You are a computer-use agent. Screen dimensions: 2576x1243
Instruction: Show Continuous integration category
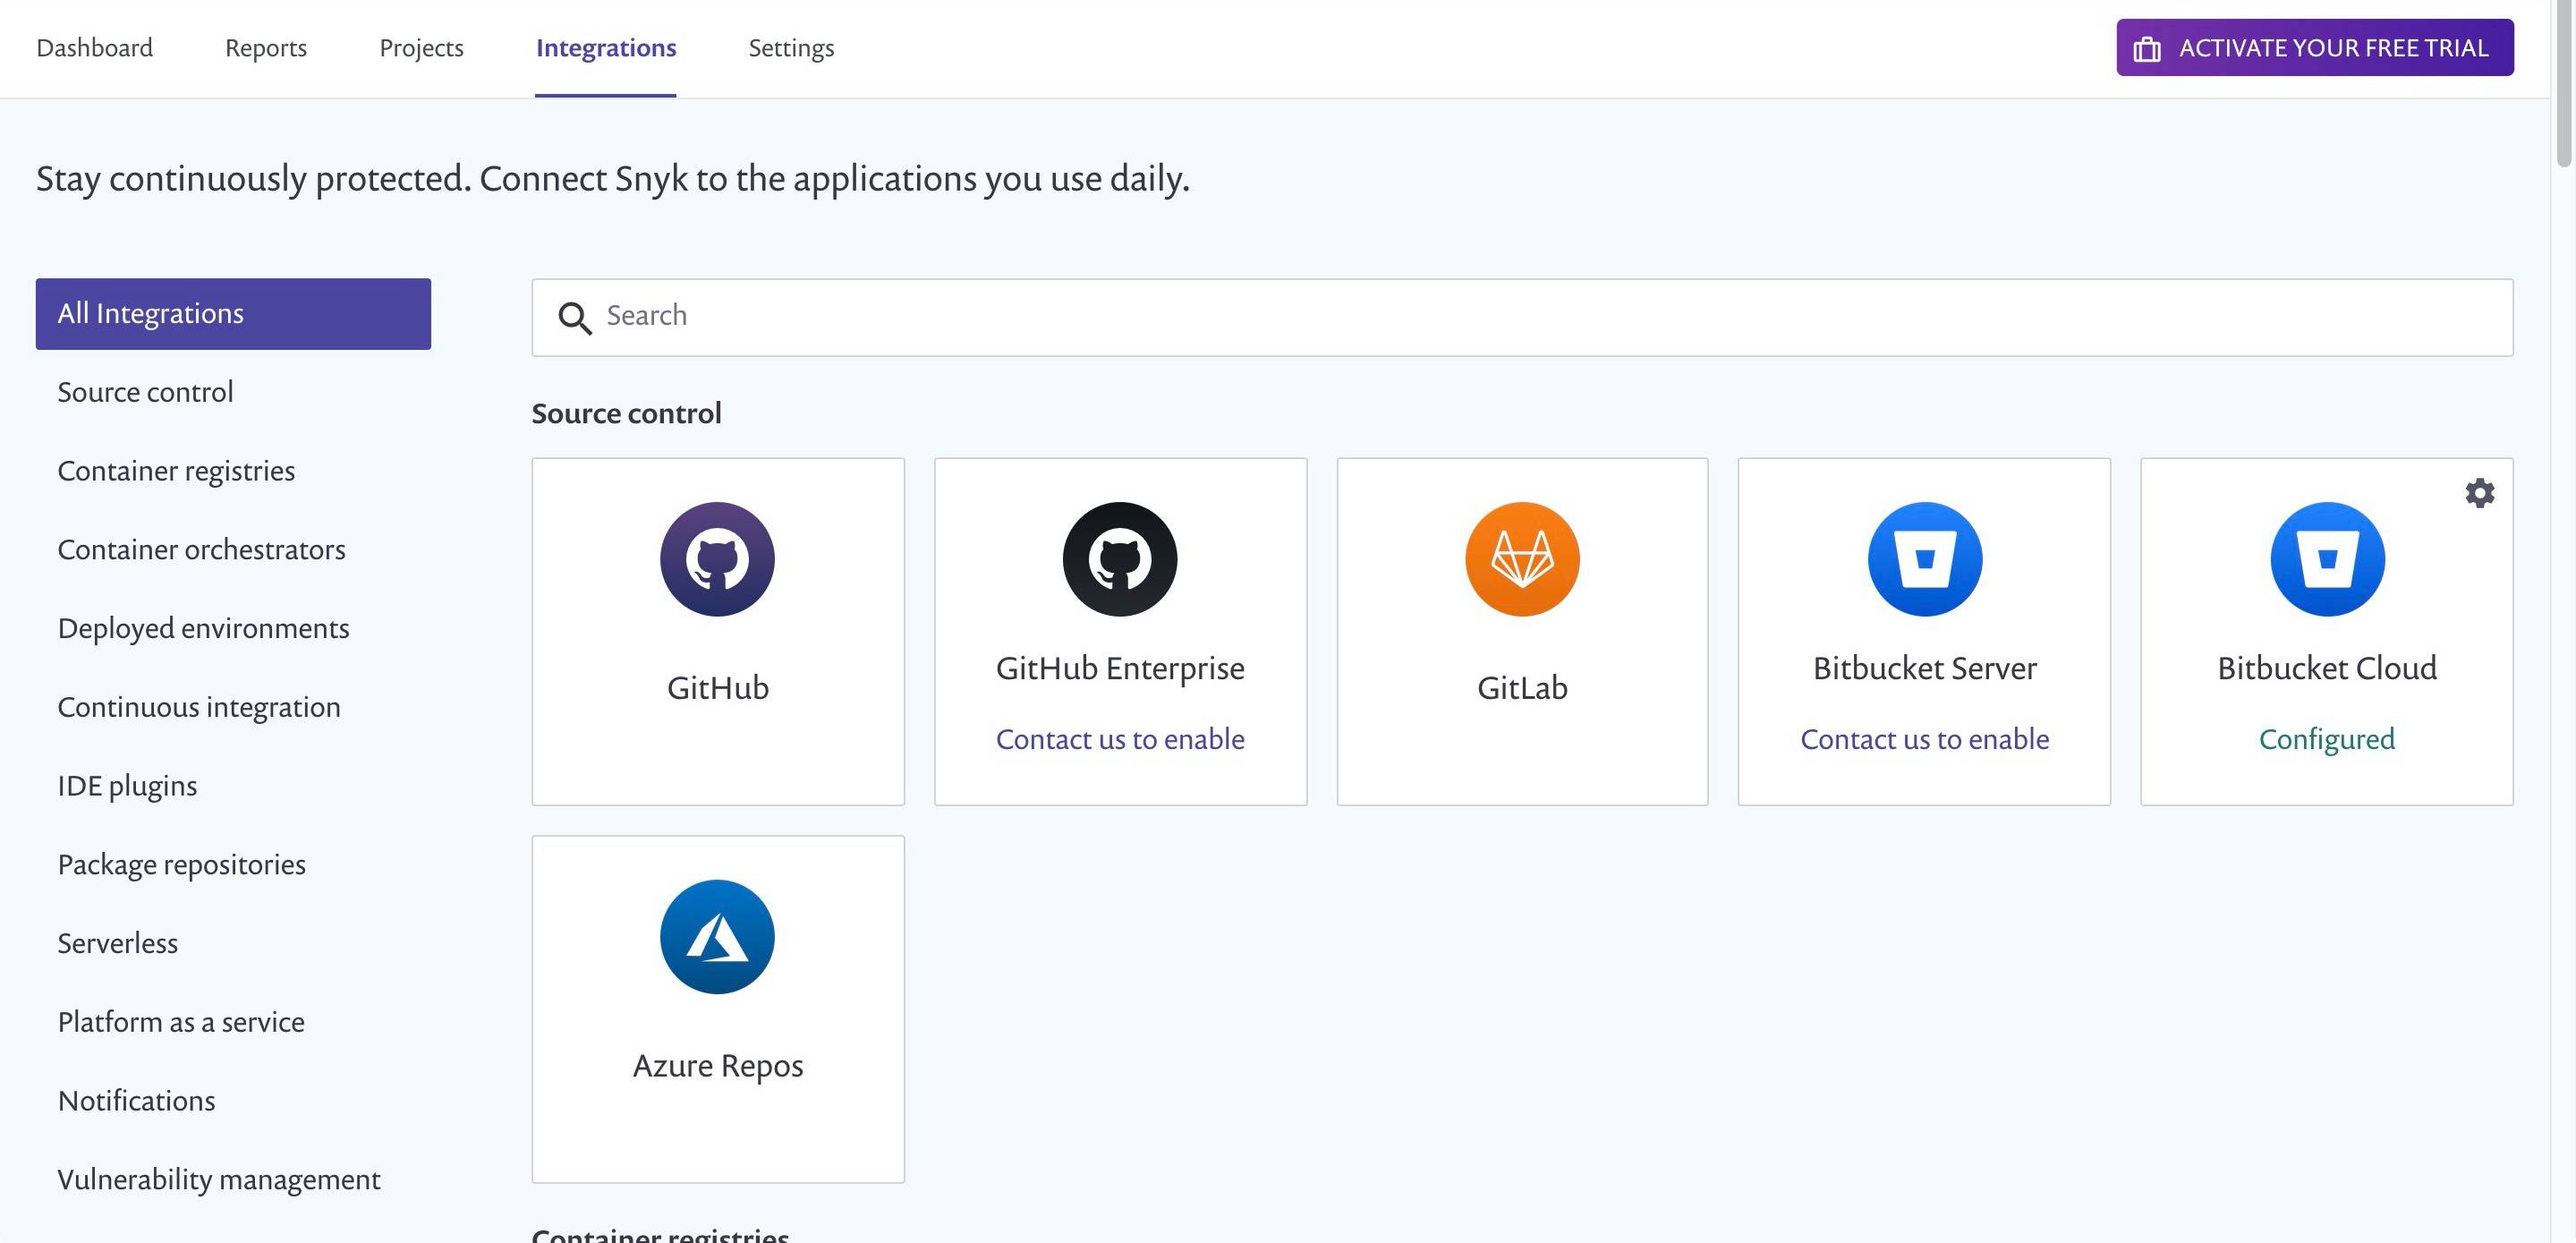(x=199, y=707)
